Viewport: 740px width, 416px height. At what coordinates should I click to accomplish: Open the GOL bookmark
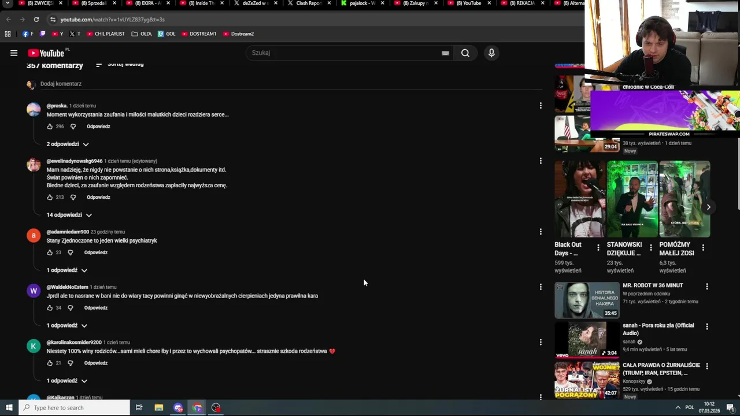(166, 34)
